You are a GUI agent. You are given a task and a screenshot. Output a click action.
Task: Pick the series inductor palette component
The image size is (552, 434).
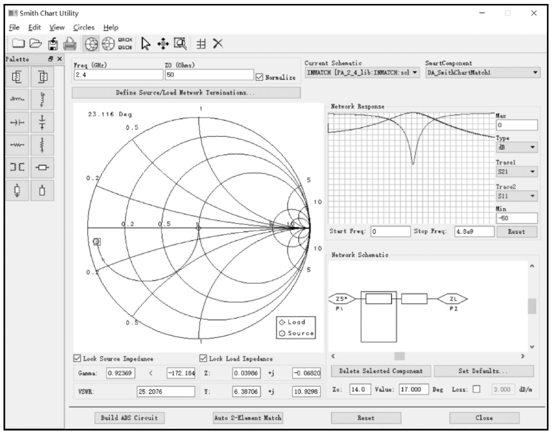click(x=18, y=100)
